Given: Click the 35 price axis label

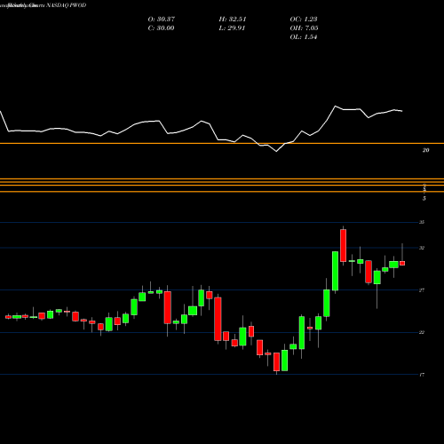Looking at the screenshot, I should 422,222.
